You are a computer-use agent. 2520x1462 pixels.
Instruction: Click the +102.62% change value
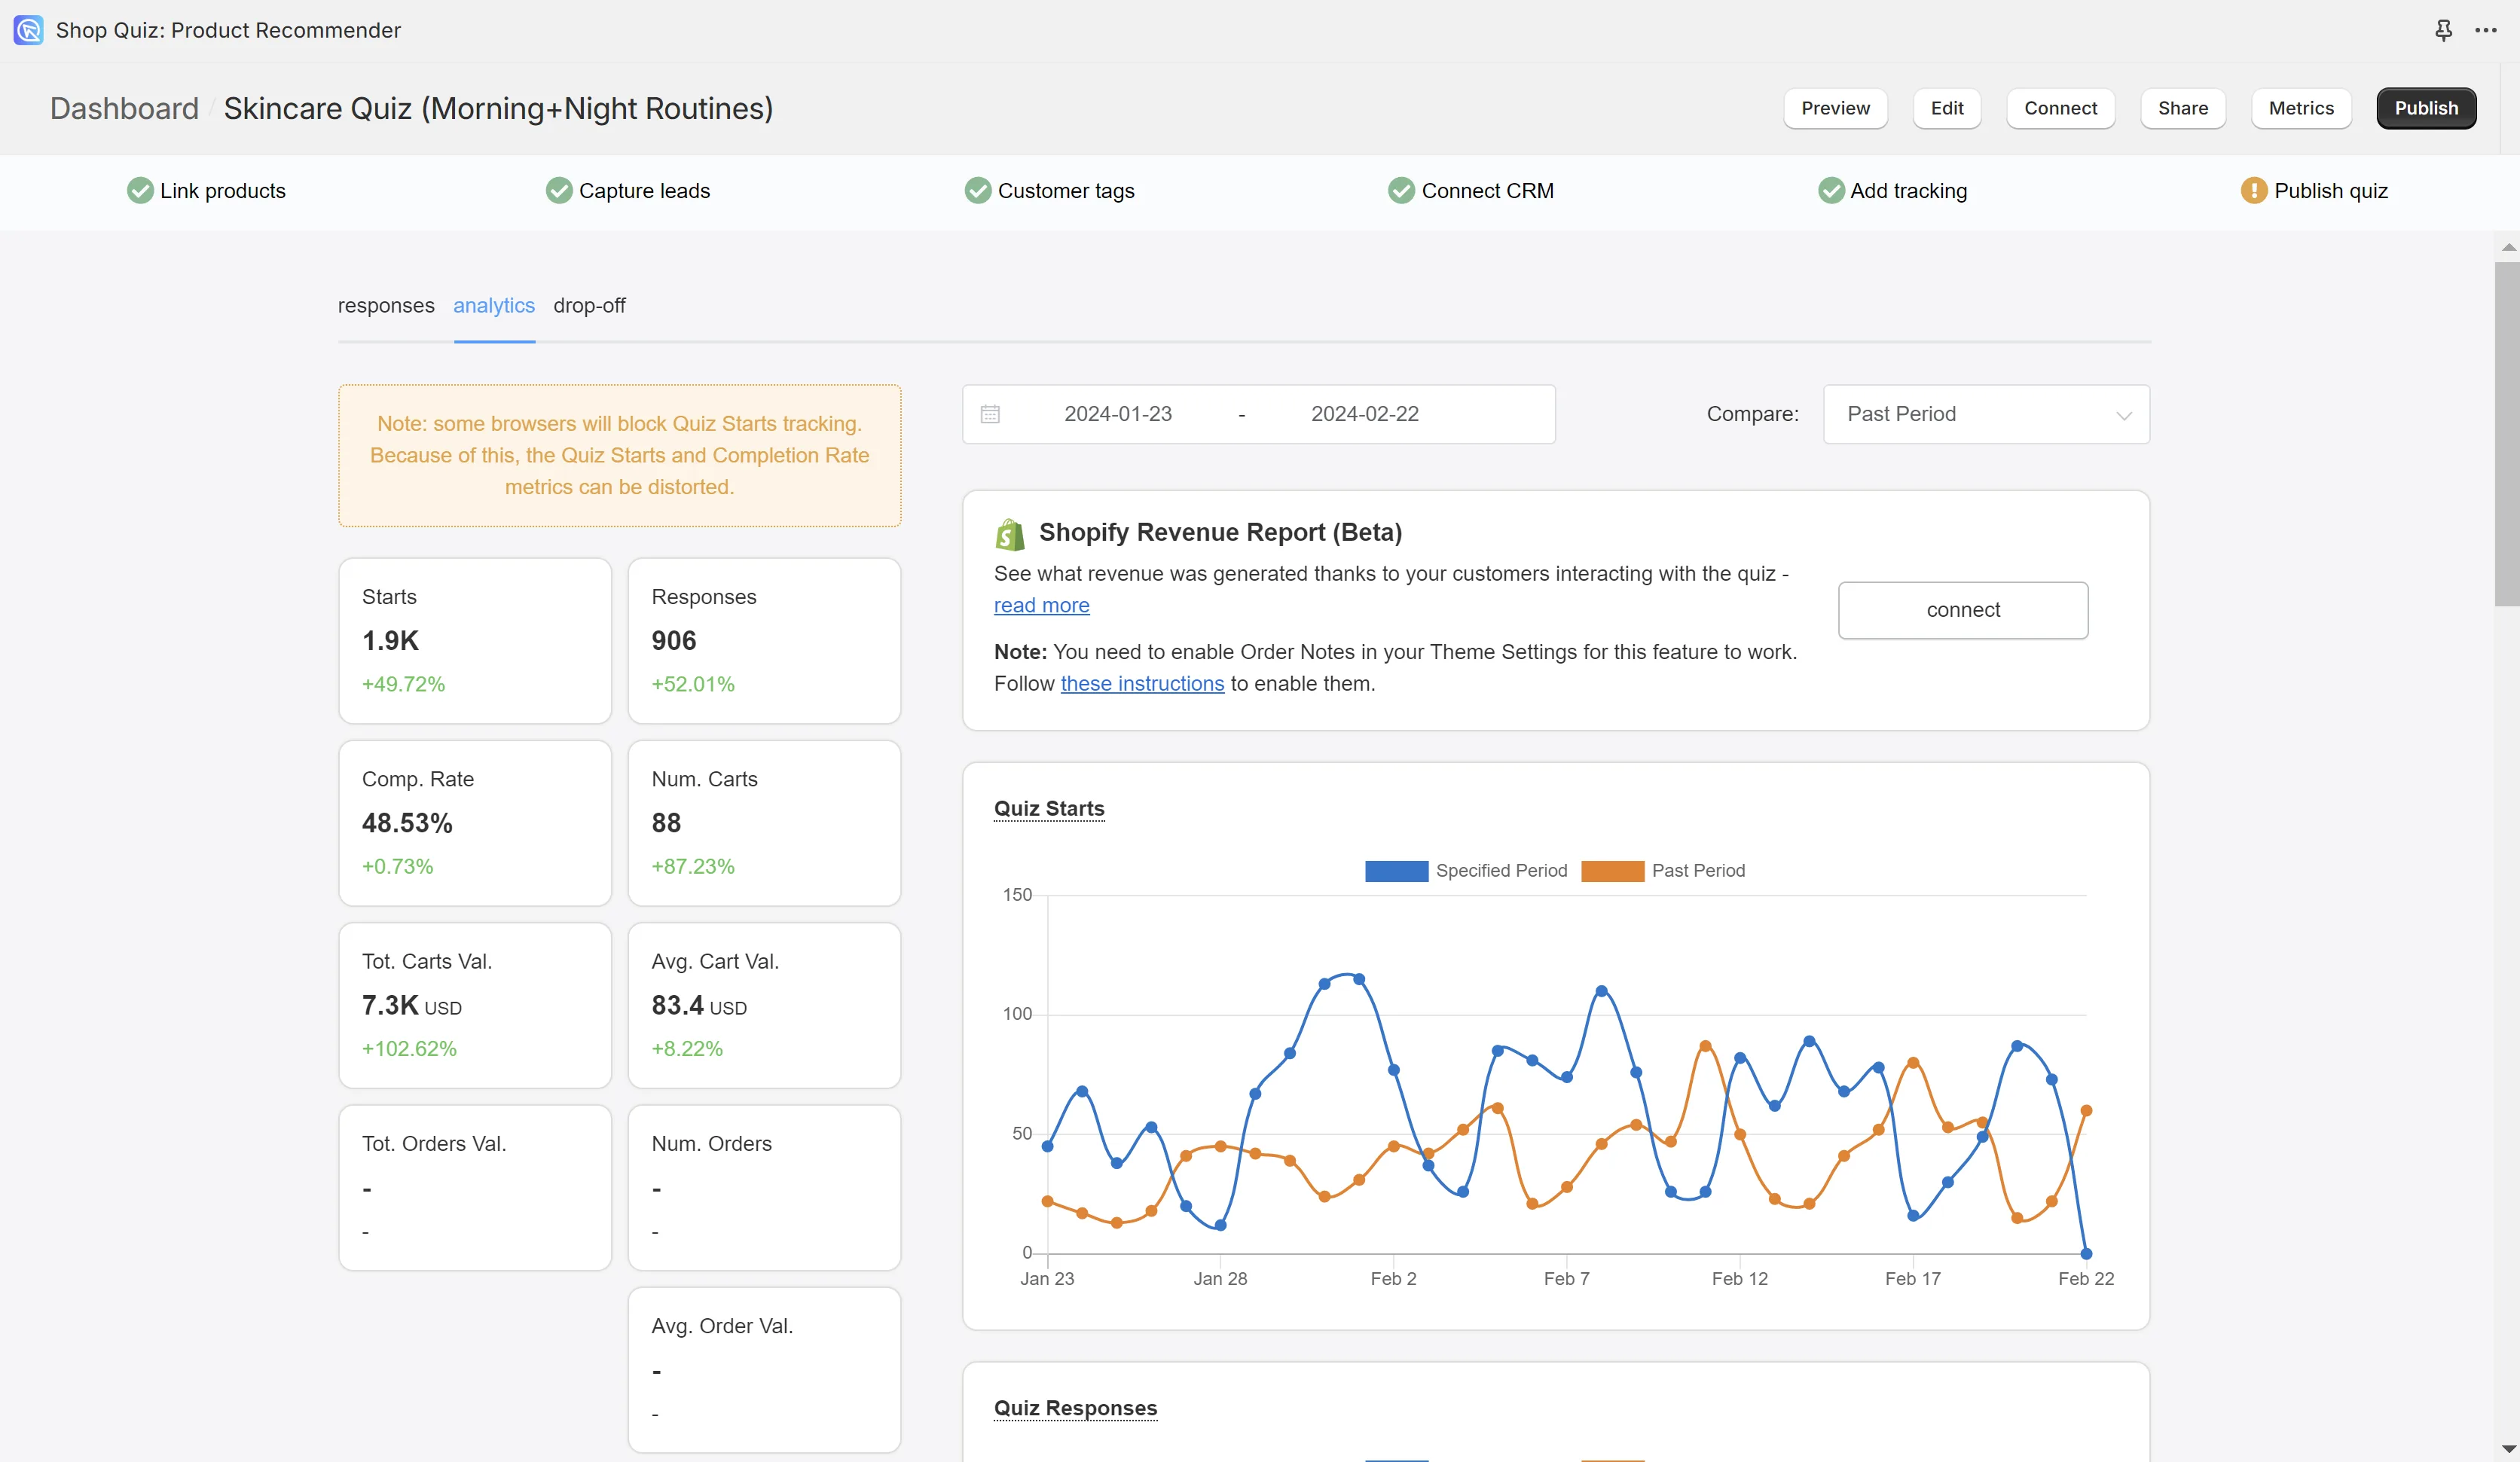click(x=409, y=1048)
